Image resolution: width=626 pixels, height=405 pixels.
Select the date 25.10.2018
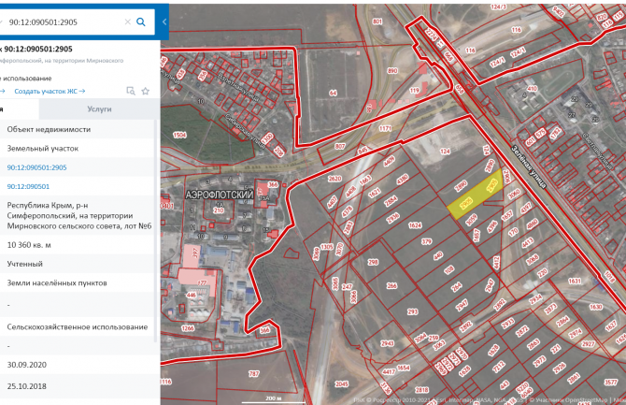tap(27, 386)
